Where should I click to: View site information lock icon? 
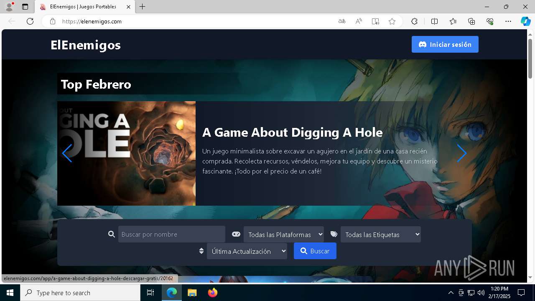pos(53,21)
